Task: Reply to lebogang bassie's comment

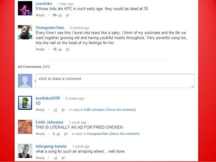Action: pos(40,158)
